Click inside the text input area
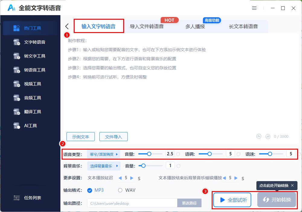 point(181,83)
